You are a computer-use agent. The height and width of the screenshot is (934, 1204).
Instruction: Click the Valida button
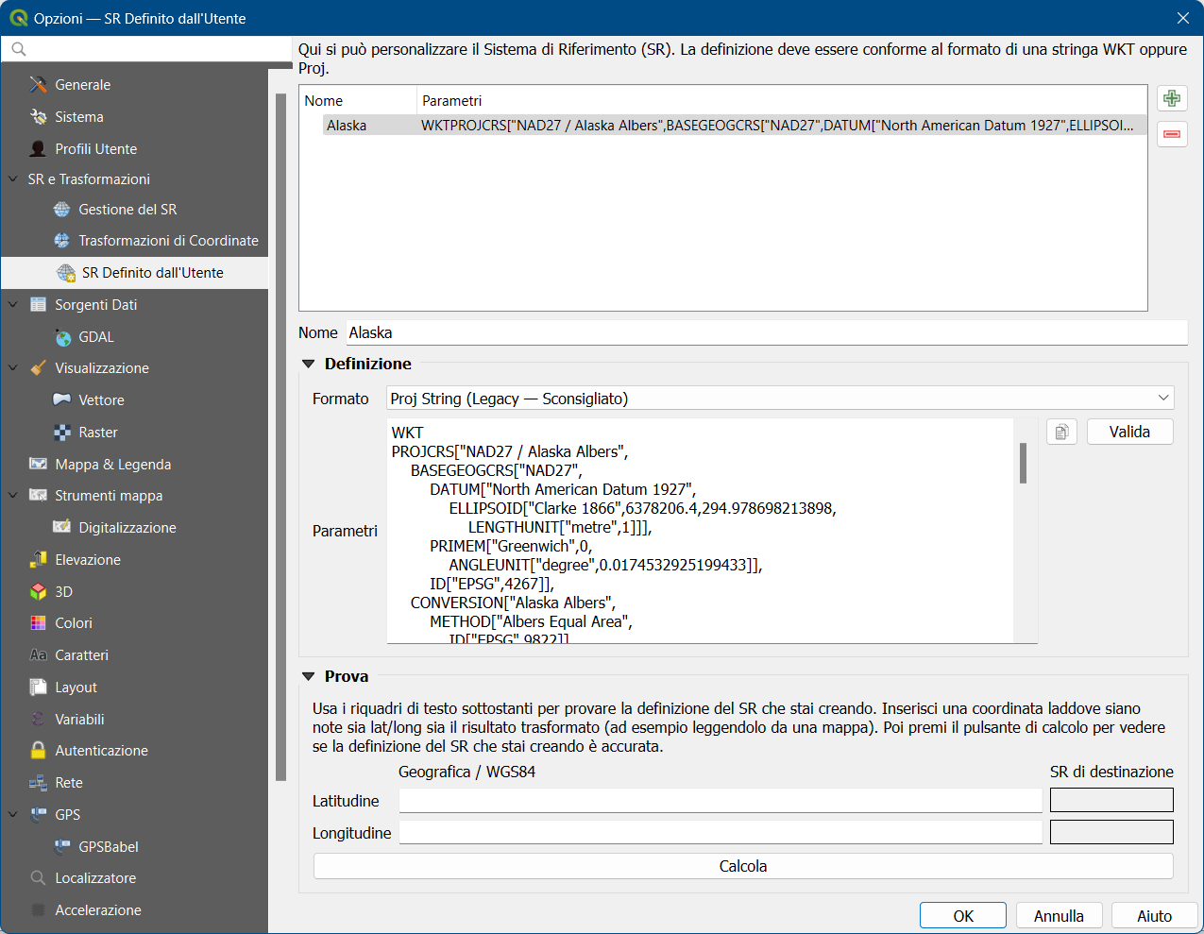coord(1129,432)
